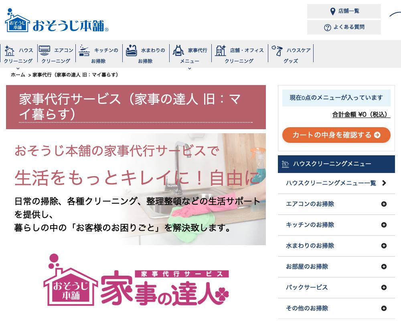Click the faucet icon above キッチンのお掃除
Image resolution: width=401 pixels, height=321 pixels.
(x=84, y=50)
